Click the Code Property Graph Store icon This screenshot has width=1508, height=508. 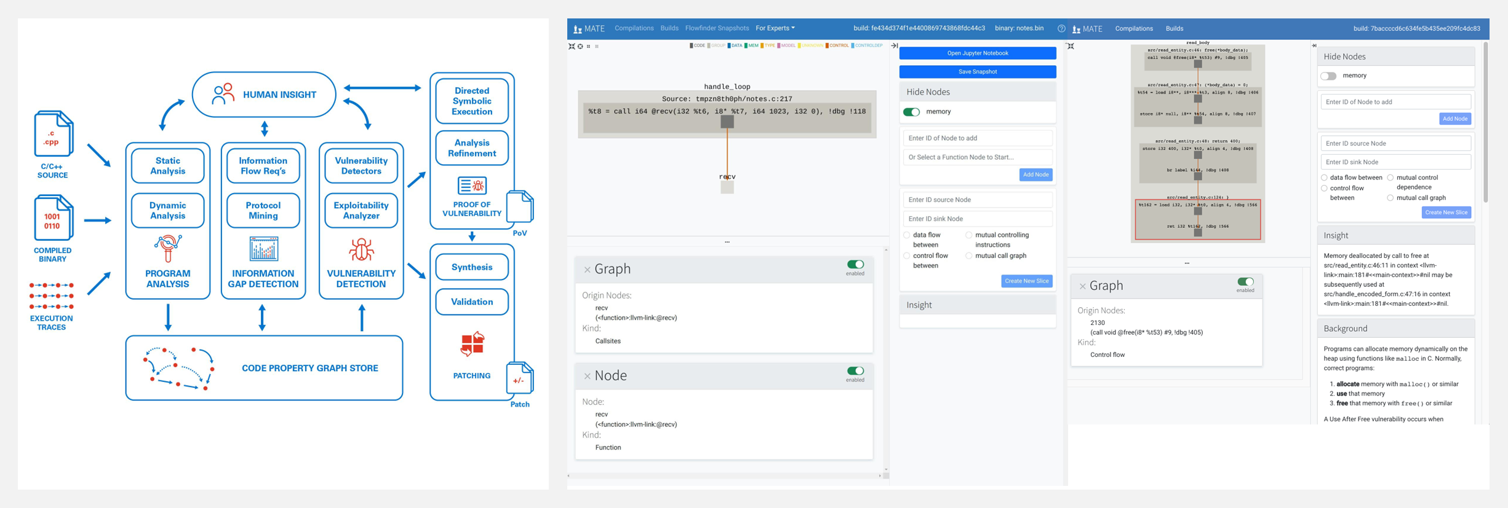click(178, 369)
